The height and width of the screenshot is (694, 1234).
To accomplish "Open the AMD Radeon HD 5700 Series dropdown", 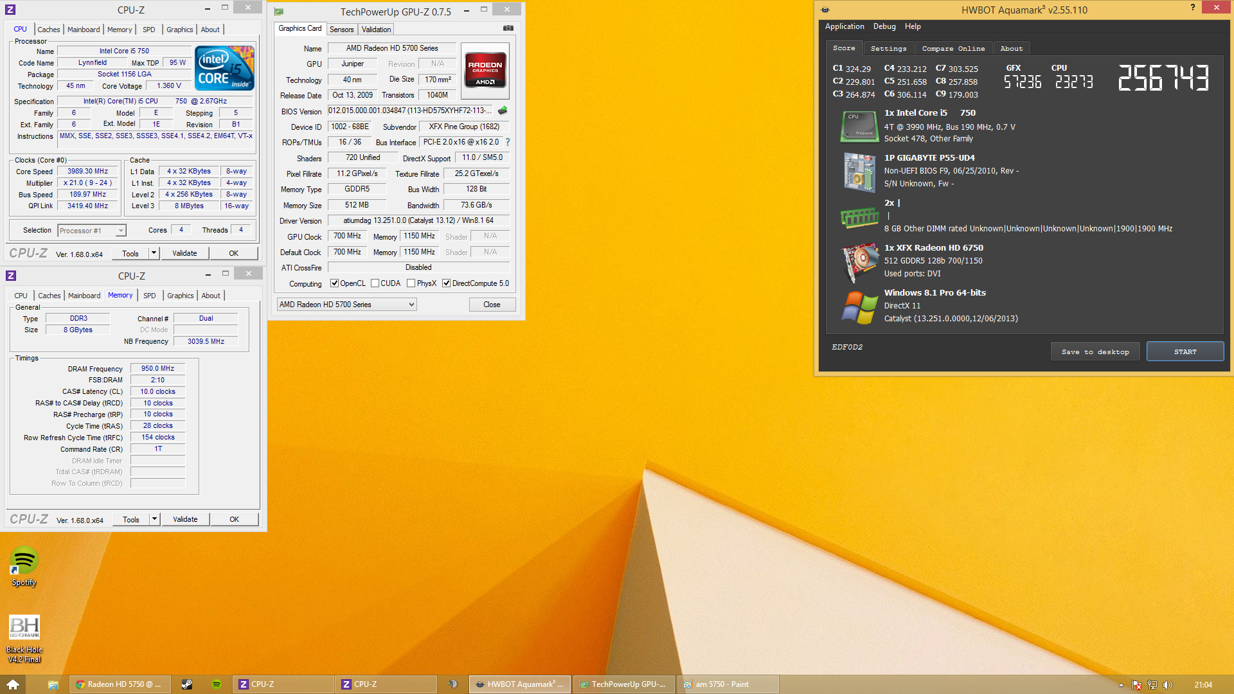I will tap(346, 305).
